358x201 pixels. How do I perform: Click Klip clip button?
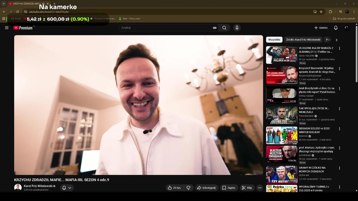(x=247, y=188)
